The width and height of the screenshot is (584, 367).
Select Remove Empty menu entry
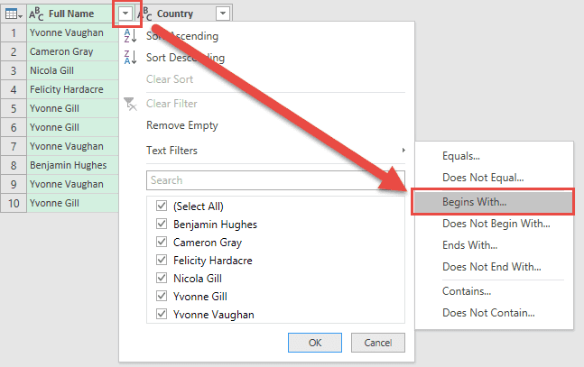pyautogui.click(x=182, y=125)
